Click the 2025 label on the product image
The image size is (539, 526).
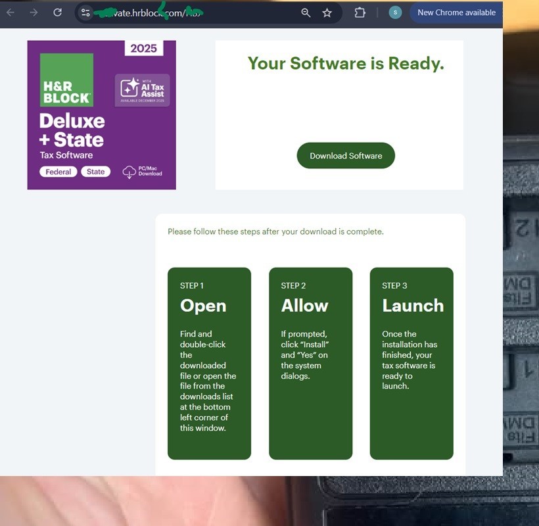pyautogui.click(x=144, y=49)
